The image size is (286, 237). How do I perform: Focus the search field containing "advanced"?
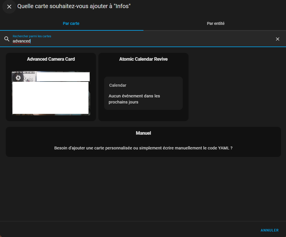[x=116, y=41]
